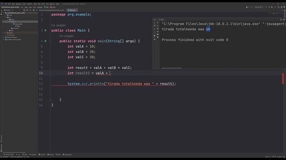
Task: Collapse the project root node
Action: (4, 13)
